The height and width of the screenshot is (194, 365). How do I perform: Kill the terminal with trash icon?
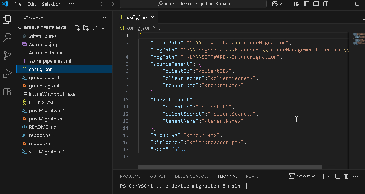347,176
